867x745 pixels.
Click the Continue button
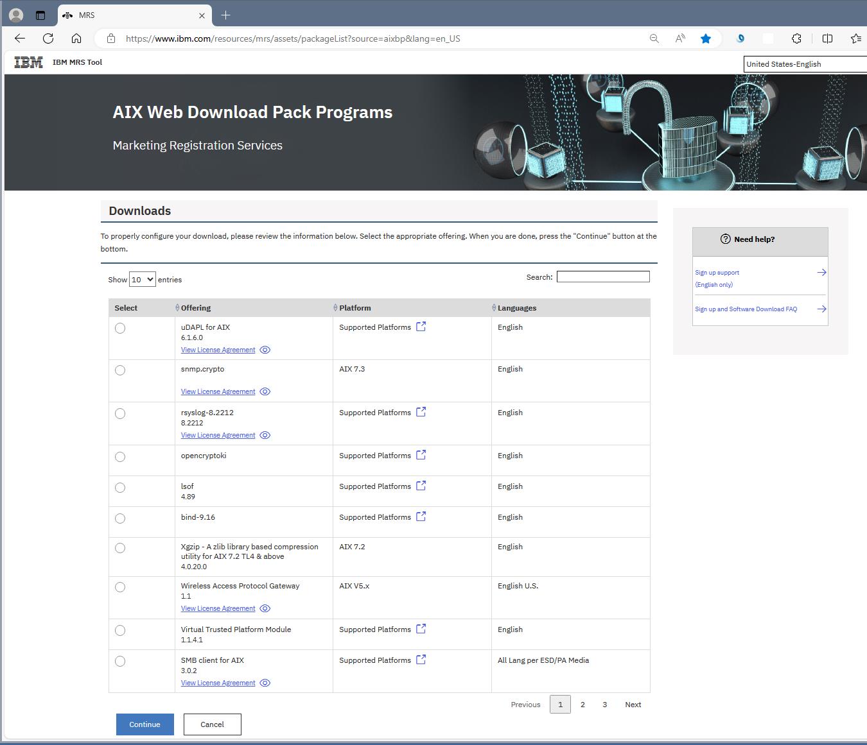pyautogui.click(x=145, y=724)
